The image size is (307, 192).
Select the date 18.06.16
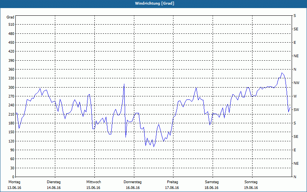coord(211,188)
